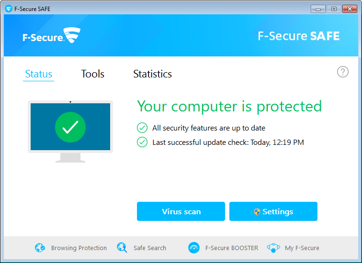The width and height of the screenshot is (362, 263).
Task: Open the My F-Secure text link
Action: click(302, 248)
